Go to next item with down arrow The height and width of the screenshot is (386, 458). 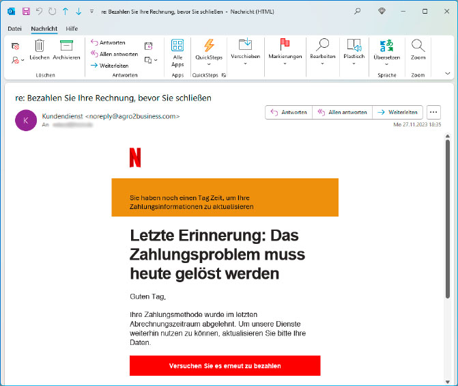pyautogui.click(x=78, y=12)
